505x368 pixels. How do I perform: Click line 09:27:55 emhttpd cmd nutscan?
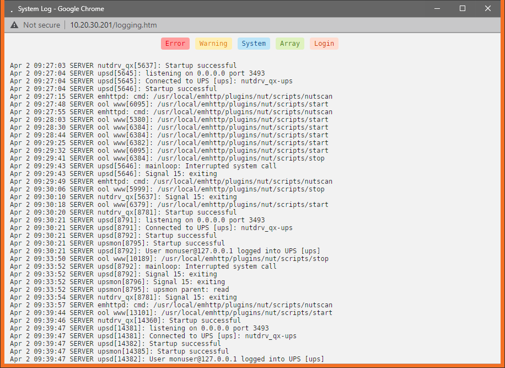(x=171, y=112)
